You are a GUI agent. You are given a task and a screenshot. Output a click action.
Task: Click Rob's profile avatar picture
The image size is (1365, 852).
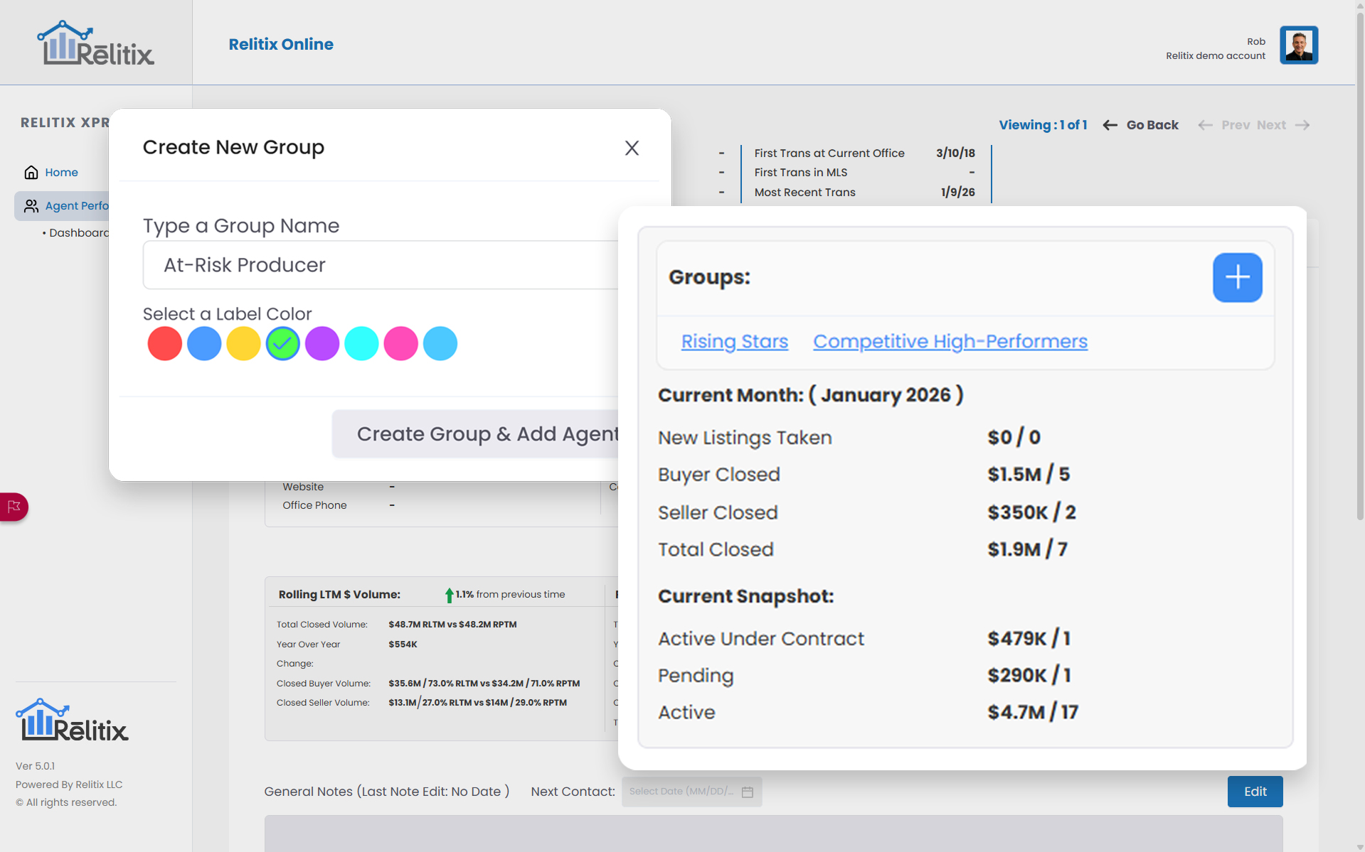(1298, 45)
